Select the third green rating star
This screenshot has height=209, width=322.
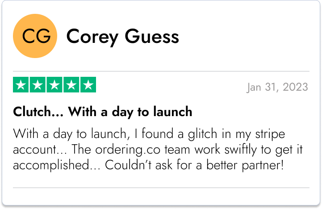pyautogui.click(x=54, y=84)
